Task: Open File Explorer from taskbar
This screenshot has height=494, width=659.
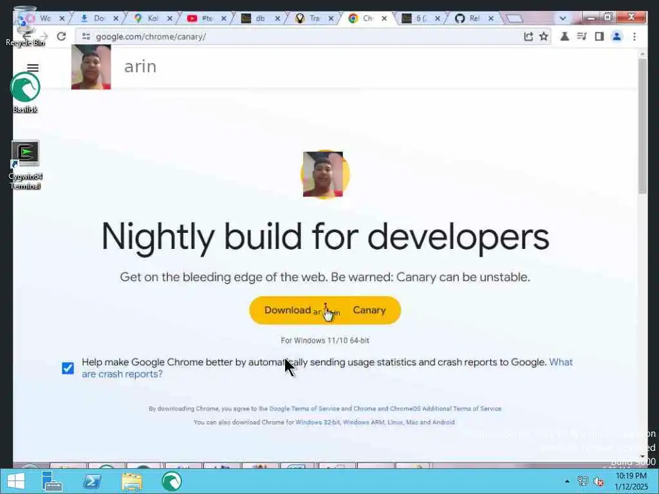Action: 131,481
